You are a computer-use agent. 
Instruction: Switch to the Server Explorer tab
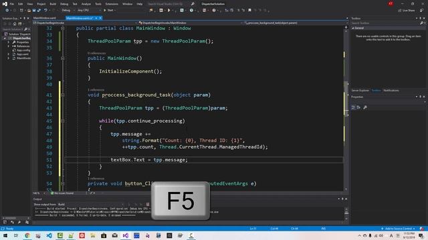tap(360, 91)
